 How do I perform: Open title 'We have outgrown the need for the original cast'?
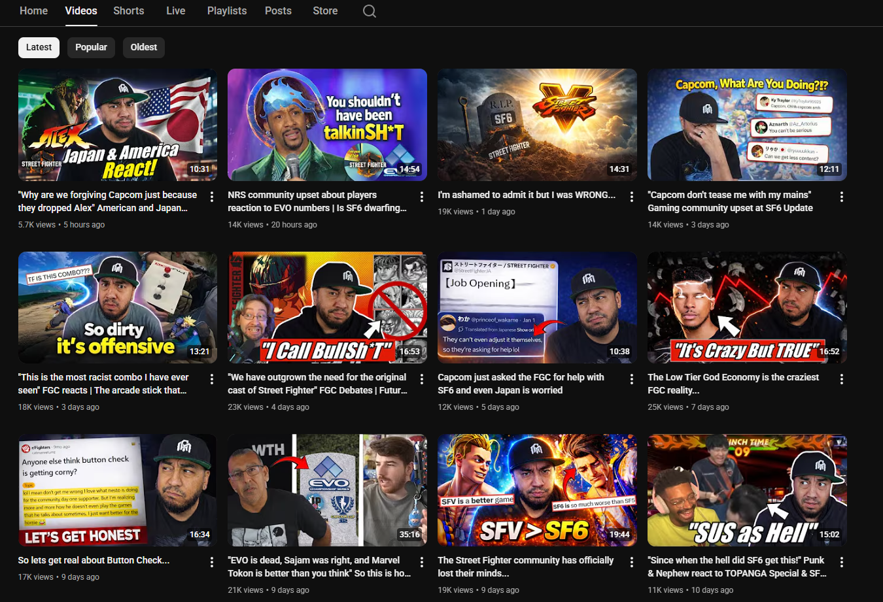tap(317, 384)
